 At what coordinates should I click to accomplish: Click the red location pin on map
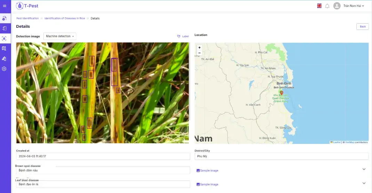281,93
